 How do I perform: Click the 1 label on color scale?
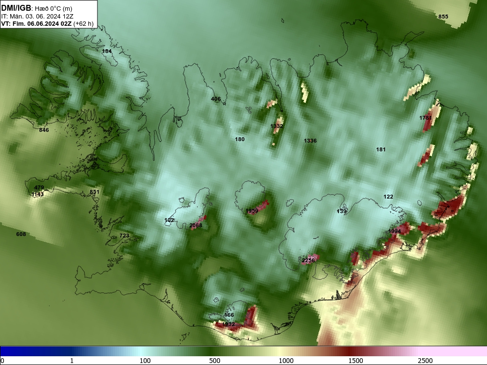click(72, 361)
